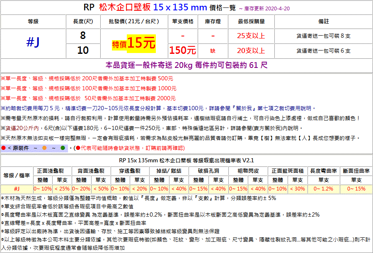373x253 pixels.
Task: Select the #J grade in the price table
Action: pos(33,43)
